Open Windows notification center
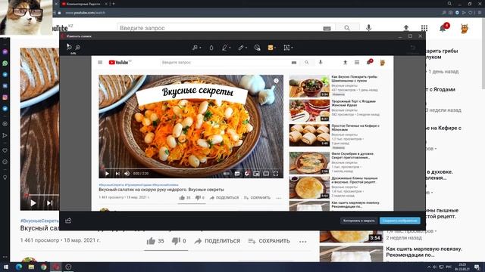The width and height of the screenshot is (485, 272). coord(477,267)
